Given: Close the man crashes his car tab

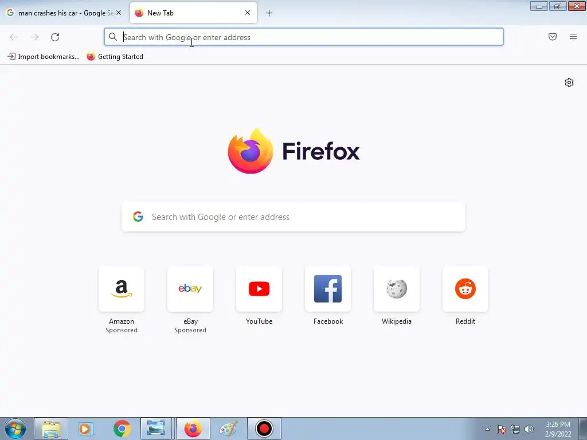Looking at the screenshot, I should pyautogui.click(x=119, y=13).
